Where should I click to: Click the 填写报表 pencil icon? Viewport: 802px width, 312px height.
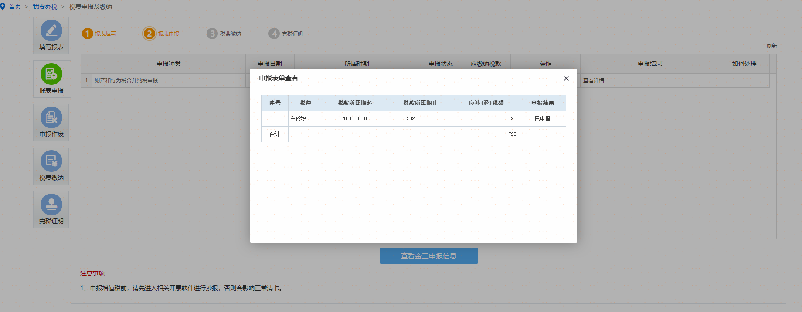(51, 31)
